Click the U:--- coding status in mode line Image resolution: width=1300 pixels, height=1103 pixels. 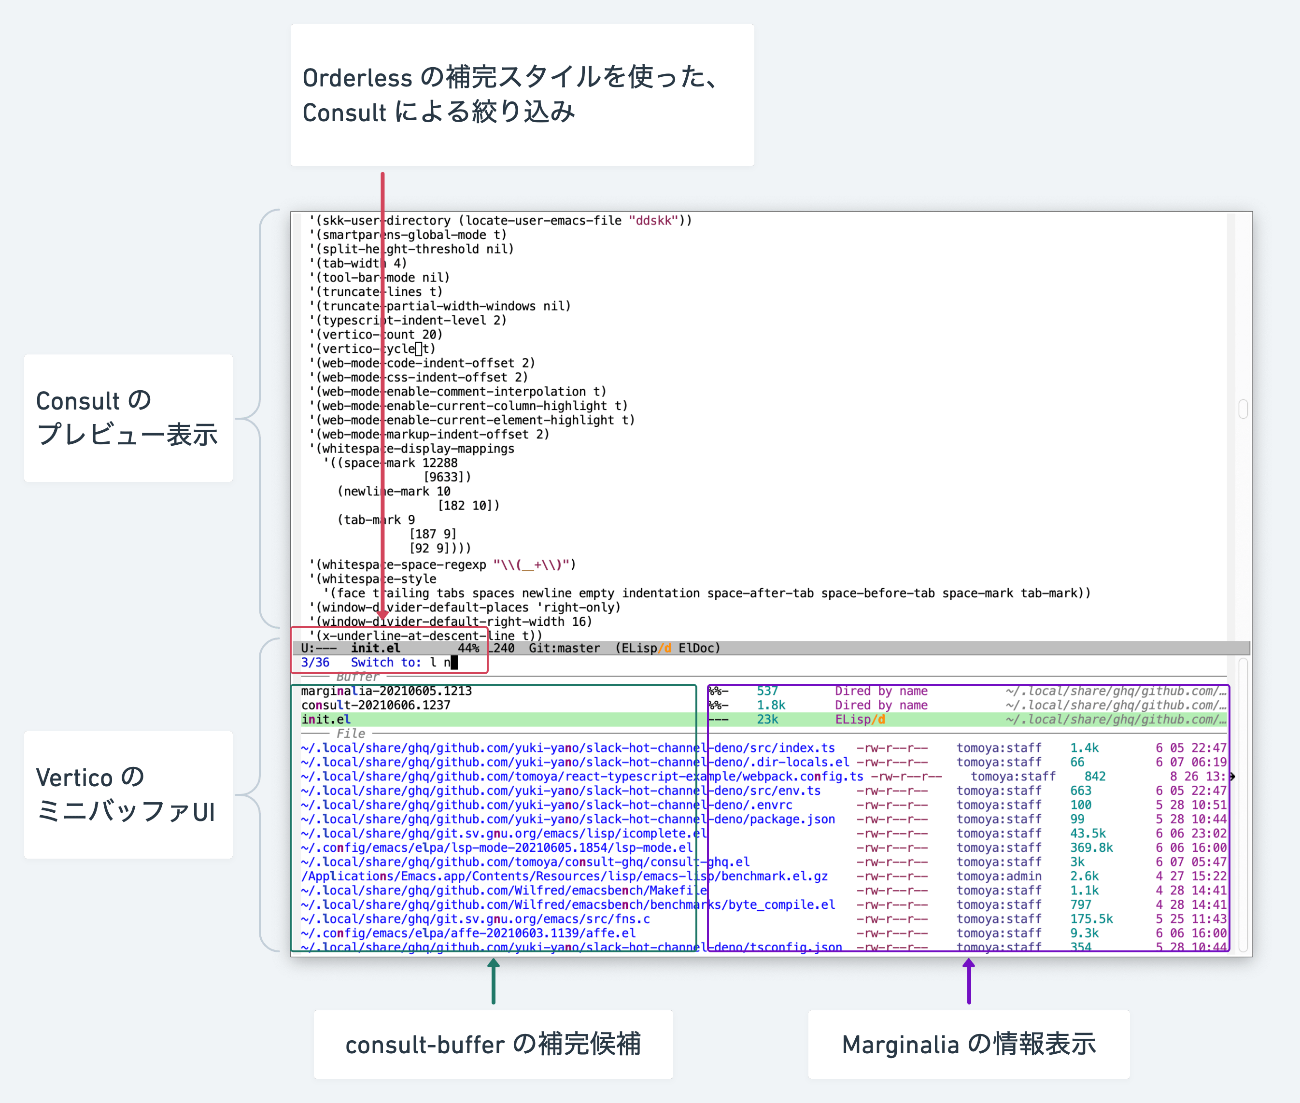(318, 649)
